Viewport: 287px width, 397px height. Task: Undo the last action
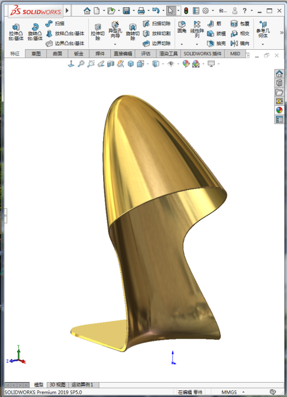pyautogui.click(x=156, y=11)
